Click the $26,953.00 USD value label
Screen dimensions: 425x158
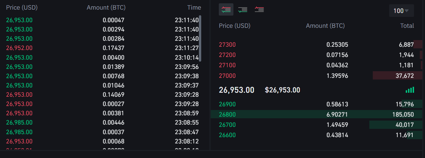pyautogui.click(x=282, y=90)
